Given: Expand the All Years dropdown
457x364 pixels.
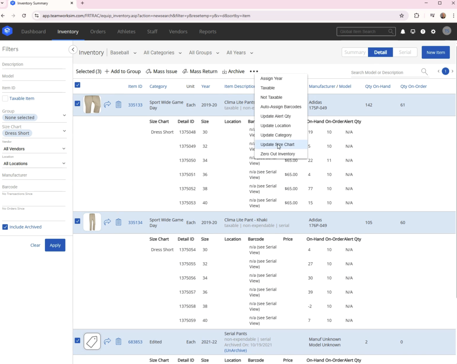Looking at the screenshot, I should coord(240,53).
